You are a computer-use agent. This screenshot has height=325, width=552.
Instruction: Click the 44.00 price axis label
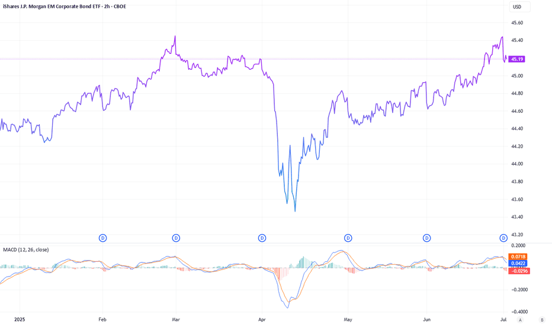[x=517, y=164]
